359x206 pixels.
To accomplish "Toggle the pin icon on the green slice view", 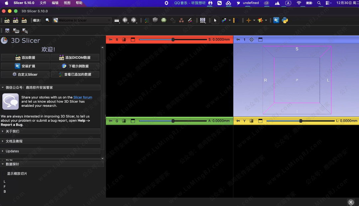I will click(x=111, y=121).
